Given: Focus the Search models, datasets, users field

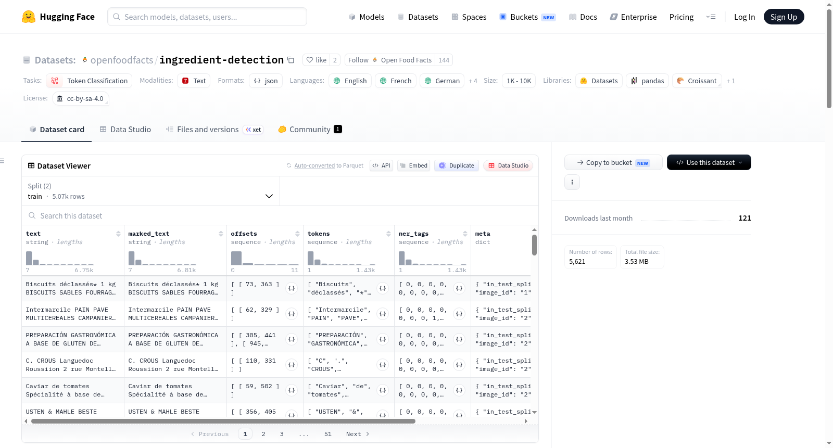Looking at the screenshot, I should tap(207, 17).
